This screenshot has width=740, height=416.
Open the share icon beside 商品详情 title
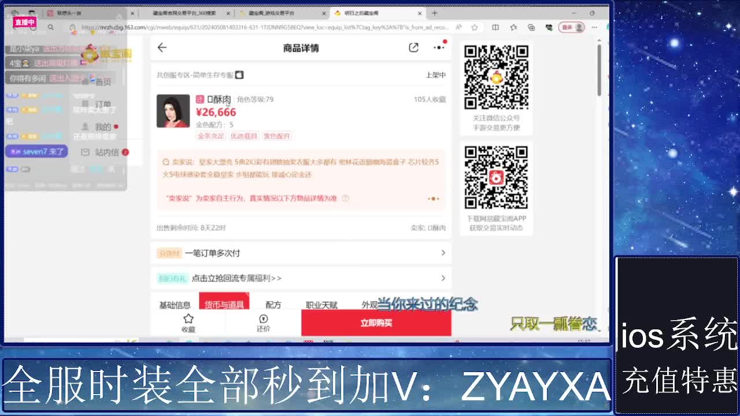pos(413,49)
